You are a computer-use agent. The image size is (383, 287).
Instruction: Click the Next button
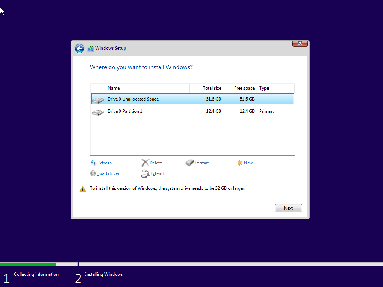[x=288, y=208]
